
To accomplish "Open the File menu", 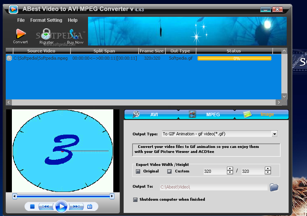I will coord(21,20).
